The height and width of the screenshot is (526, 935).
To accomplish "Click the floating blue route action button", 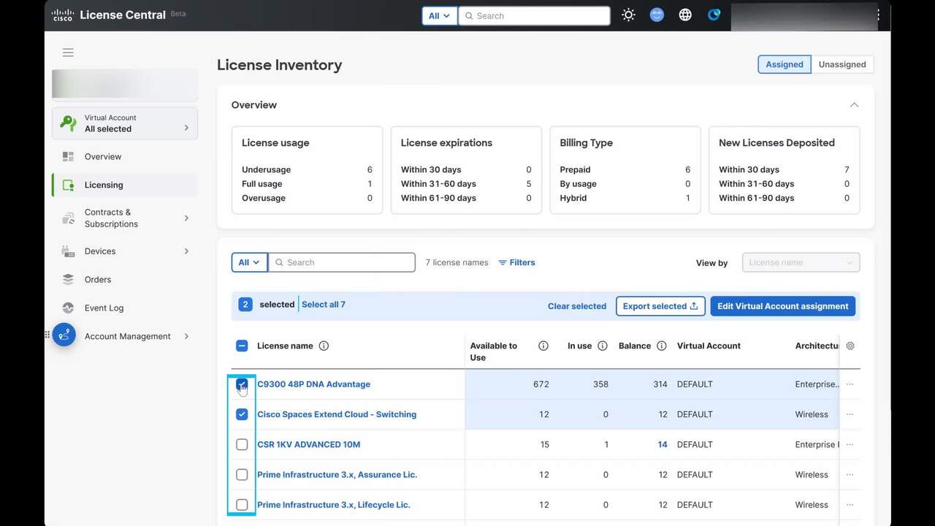I will (64, 335).
